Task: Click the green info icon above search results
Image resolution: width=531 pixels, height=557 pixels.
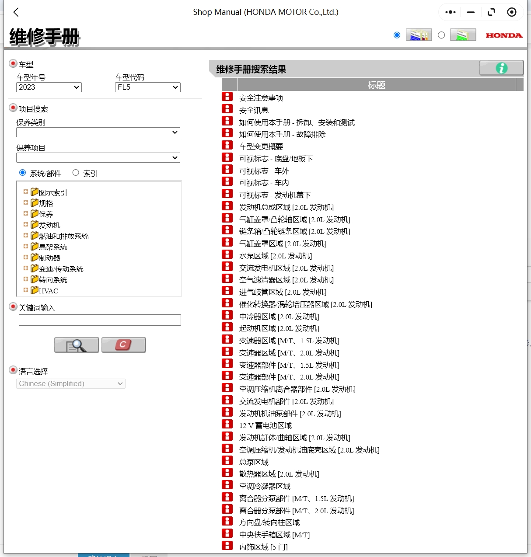Action: pos(501,67)
